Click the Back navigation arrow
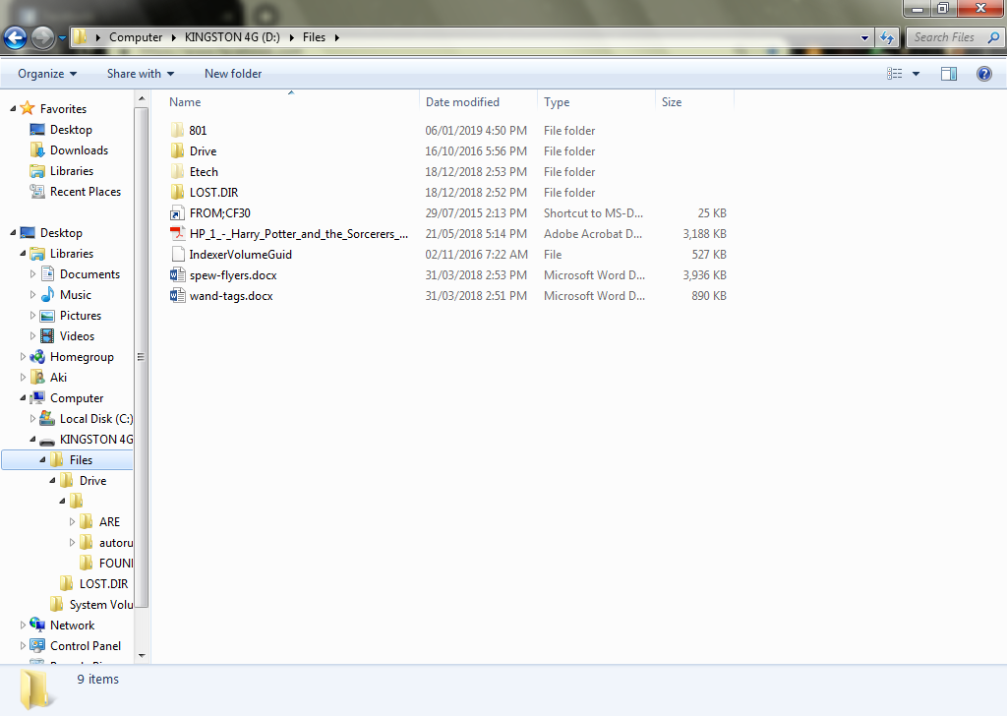 [x=15, y=36]
